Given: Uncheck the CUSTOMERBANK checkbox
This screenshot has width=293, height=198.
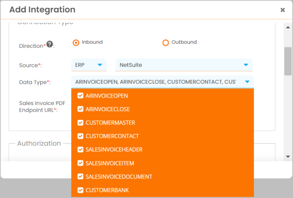Looking at the screenshot, I should pos(81,190).
